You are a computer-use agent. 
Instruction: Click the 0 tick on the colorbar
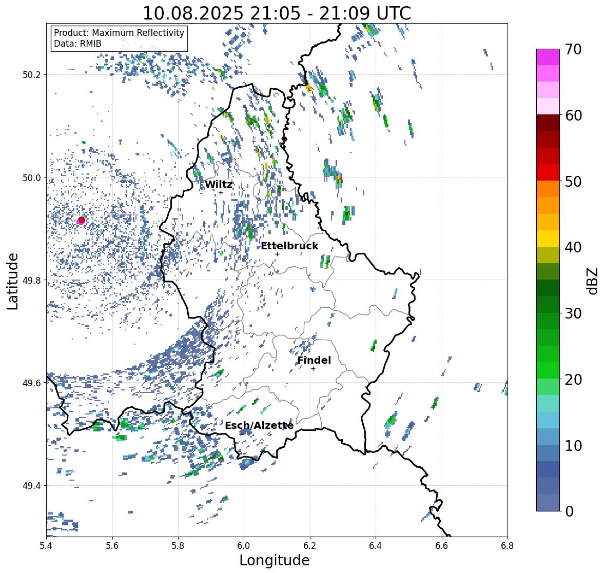569,511
